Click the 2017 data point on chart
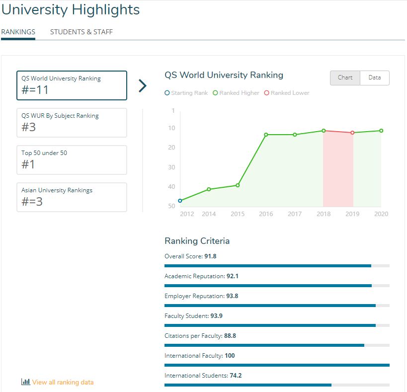The image size is (407, 392). pyautogui.click(x=295, y=135)
